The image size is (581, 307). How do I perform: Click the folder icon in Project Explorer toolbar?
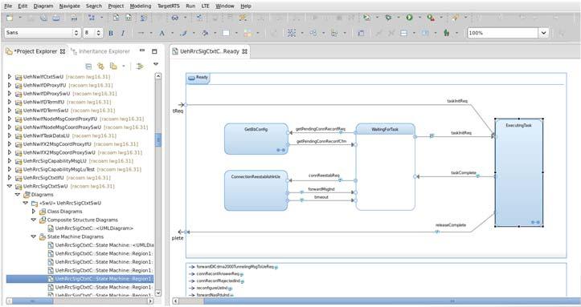point(113,67)
